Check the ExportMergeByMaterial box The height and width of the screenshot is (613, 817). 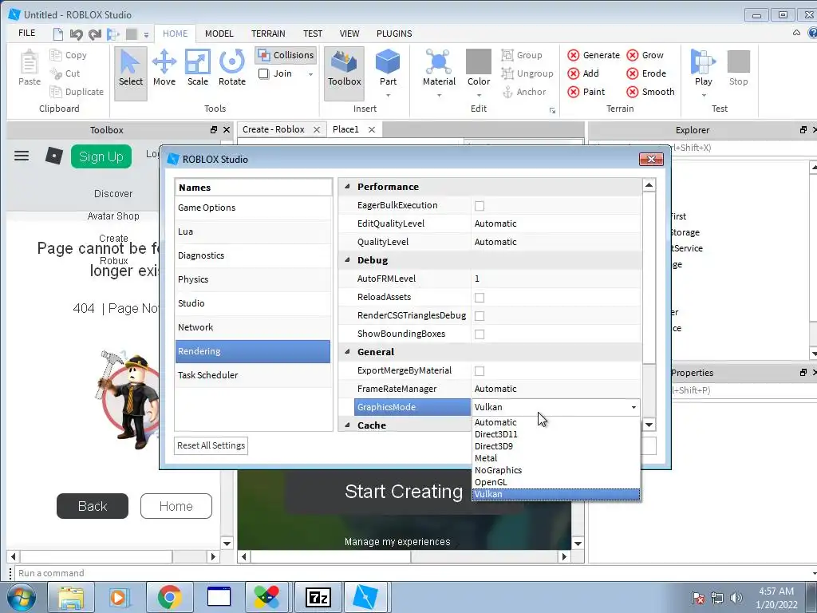pyautogui.click(x=480, y=371)
